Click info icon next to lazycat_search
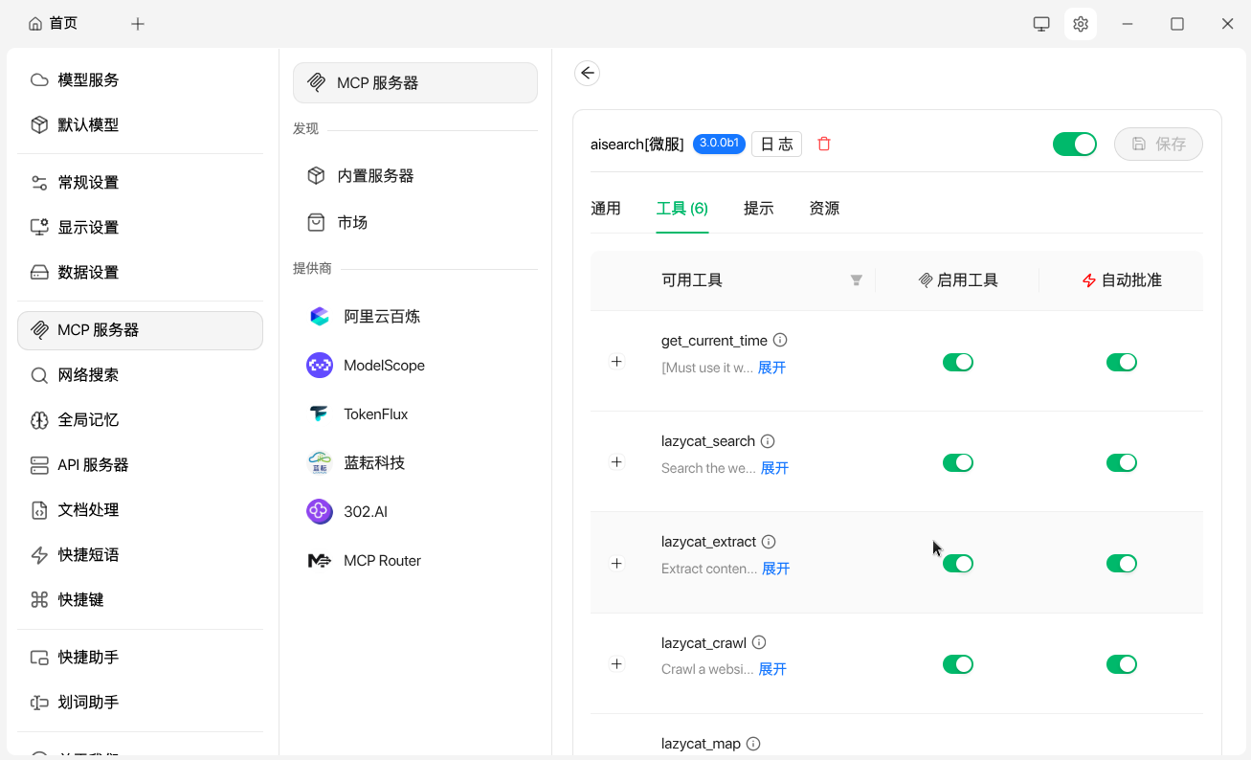The image size is (1251, 760). (768, 441)
